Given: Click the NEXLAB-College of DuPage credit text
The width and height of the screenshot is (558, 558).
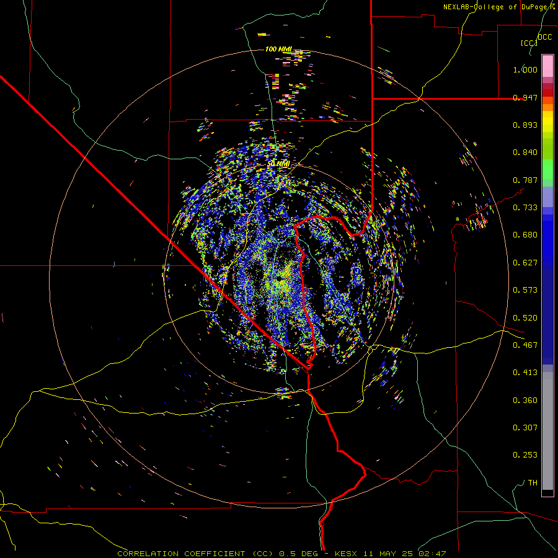Looking at the screenshot, I should point(498,7).
